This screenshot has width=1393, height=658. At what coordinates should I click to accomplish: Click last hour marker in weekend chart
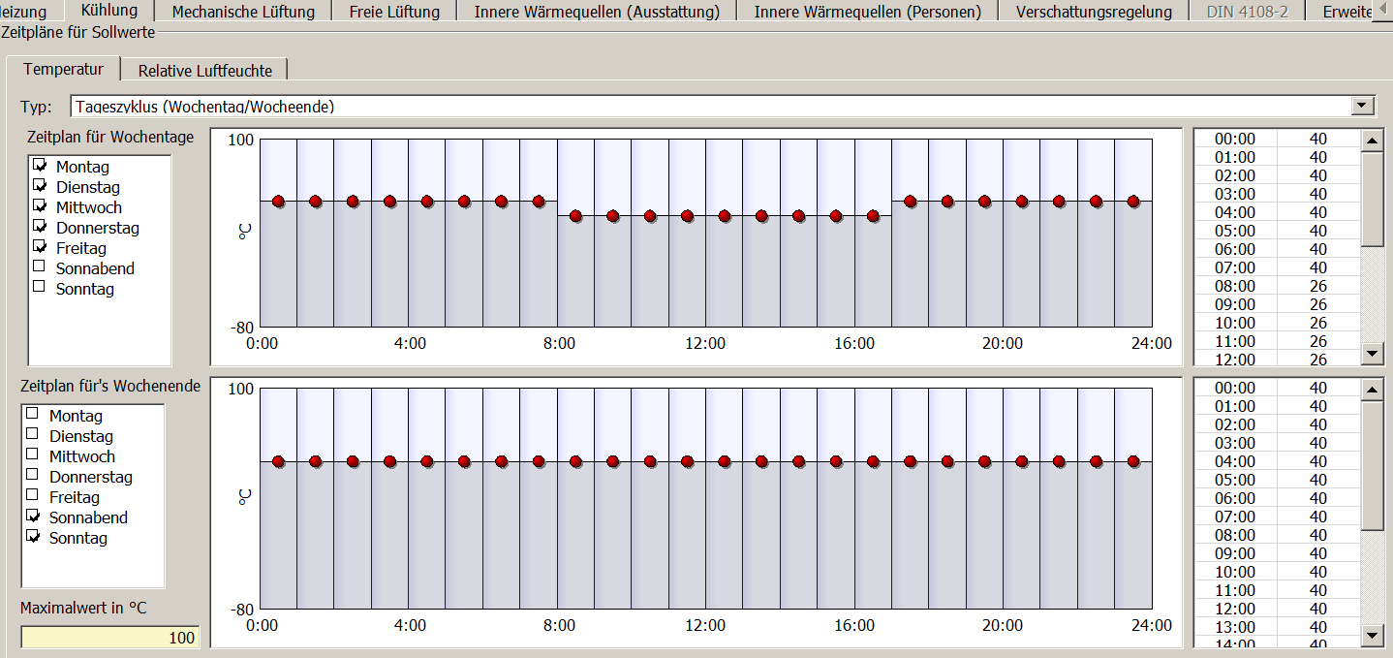1133,462
